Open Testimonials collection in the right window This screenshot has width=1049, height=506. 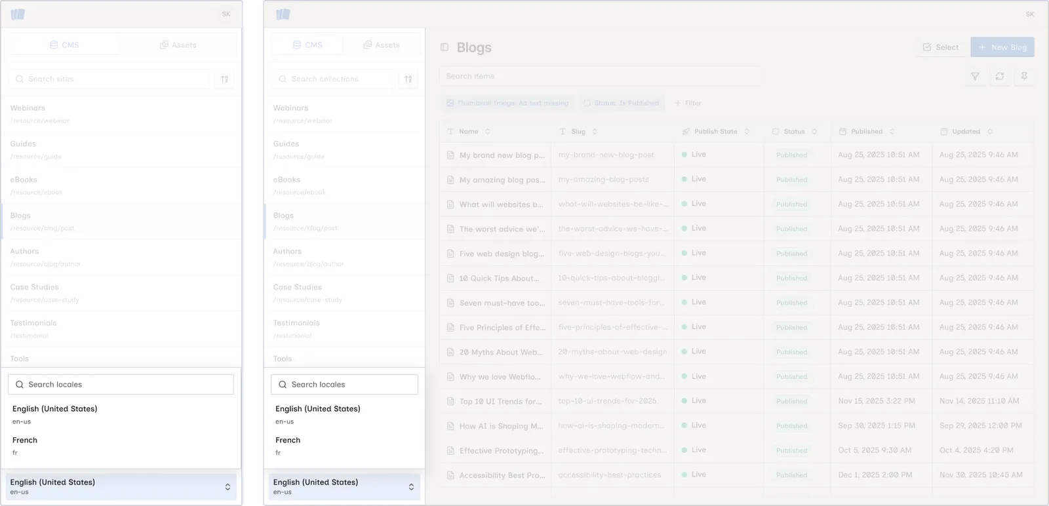coord(344,328)
